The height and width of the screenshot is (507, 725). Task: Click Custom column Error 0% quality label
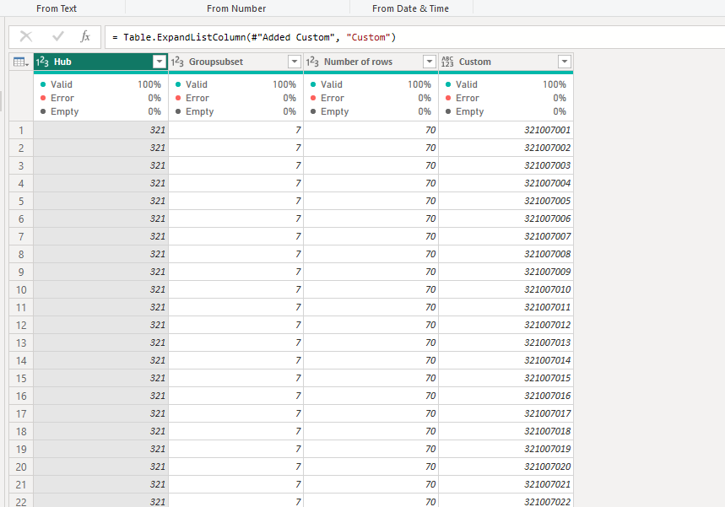coord(506,98)
